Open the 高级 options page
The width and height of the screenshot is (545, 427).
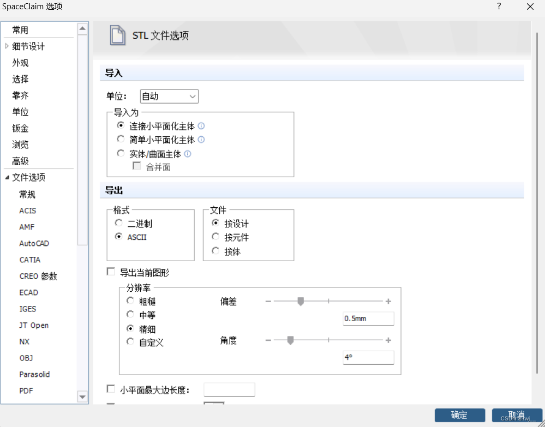(x=20, y=161)
